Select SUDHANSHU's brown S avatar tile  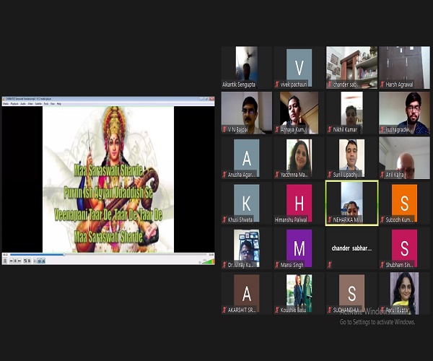pos(352,293)
